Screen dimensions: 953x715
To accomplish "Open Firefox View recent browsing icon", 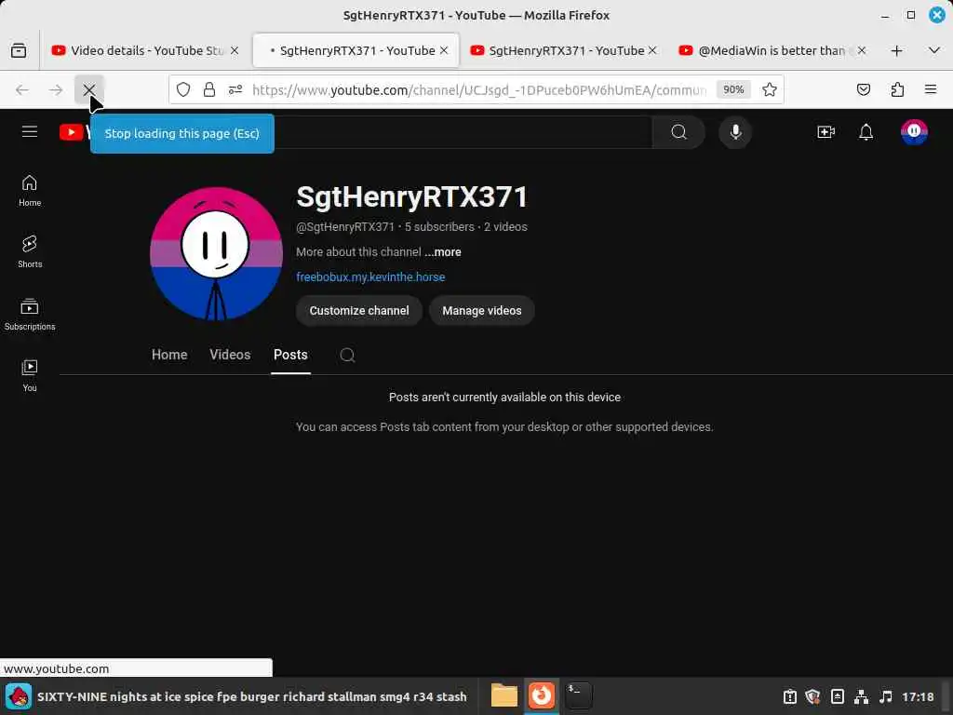I will point(19,50).
